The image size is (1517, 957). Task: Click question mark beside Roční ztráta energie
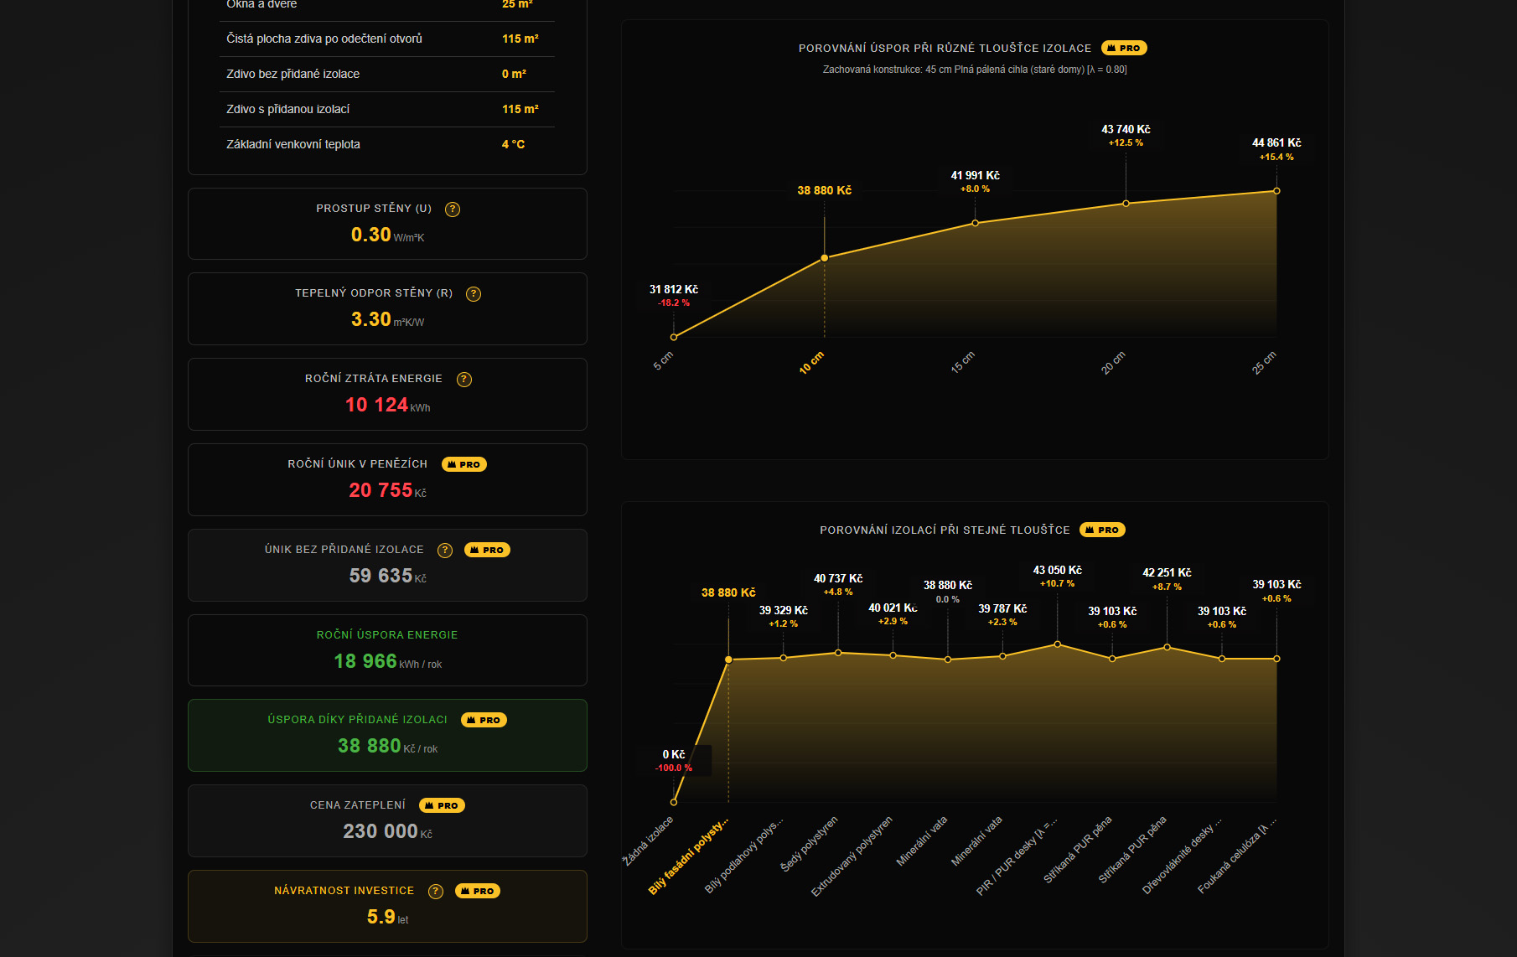tap(464, 380)
